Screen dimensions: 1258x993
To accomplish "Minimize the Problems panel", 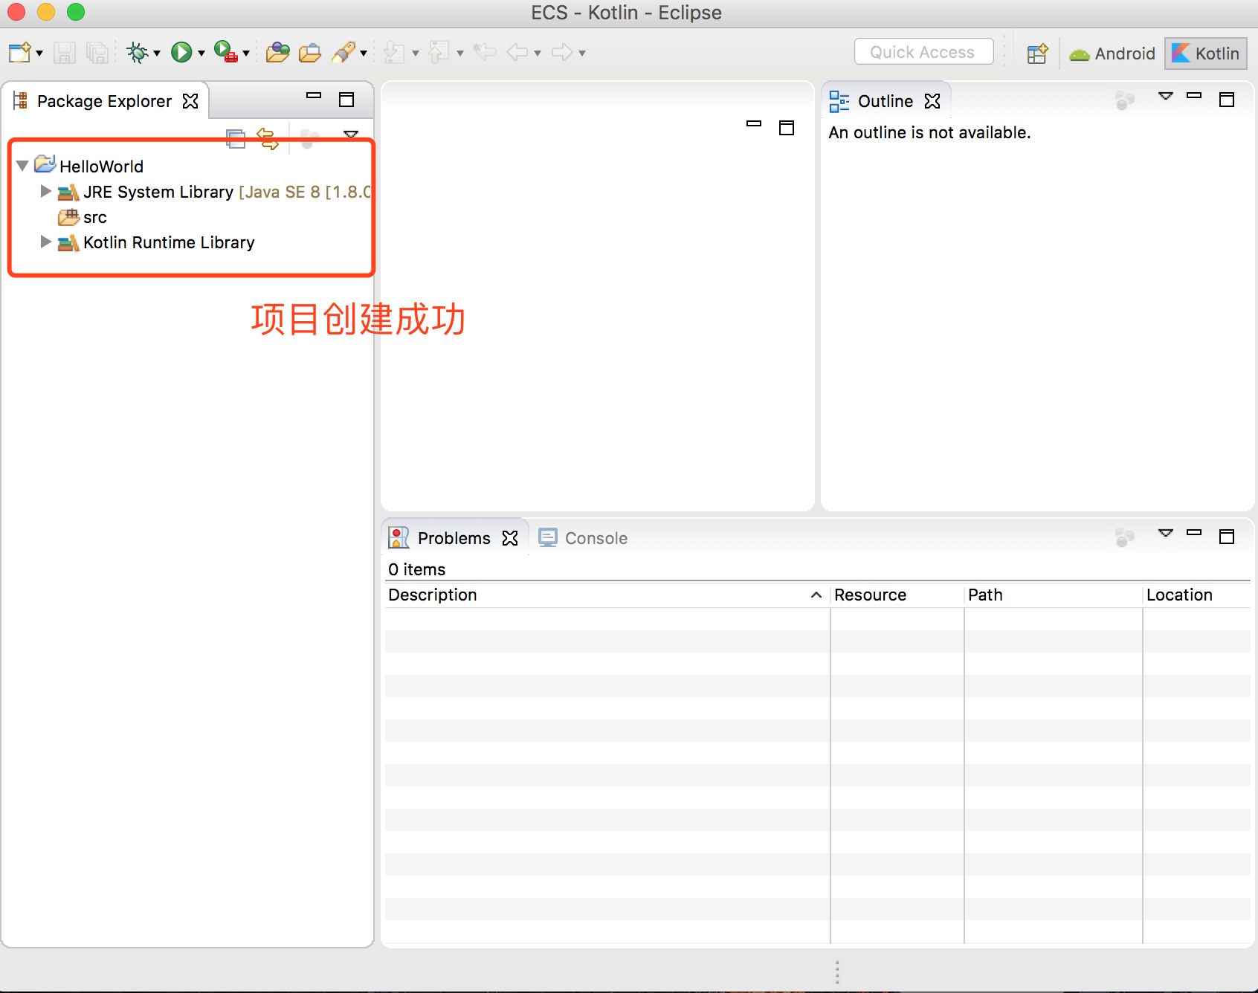I will coord(1194,533).
